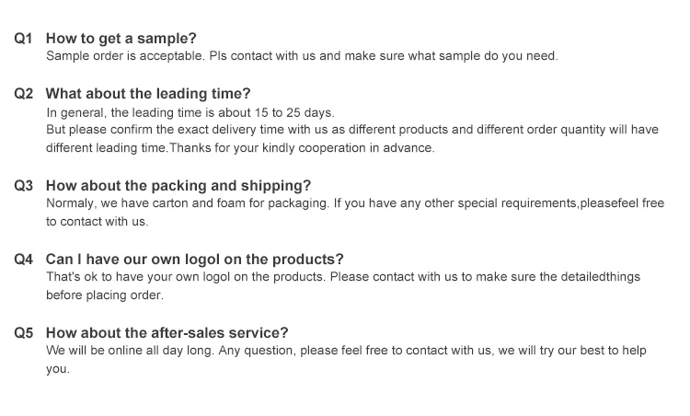Image resolution: width=690 pixels, height=416 pixels.
Task: Click the heading about packing and shipping
Action: (178, 186)
